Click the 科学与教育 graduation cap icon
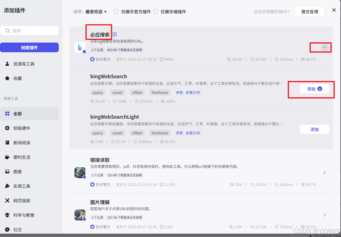341x237 pixels. (x=7, y=215)
